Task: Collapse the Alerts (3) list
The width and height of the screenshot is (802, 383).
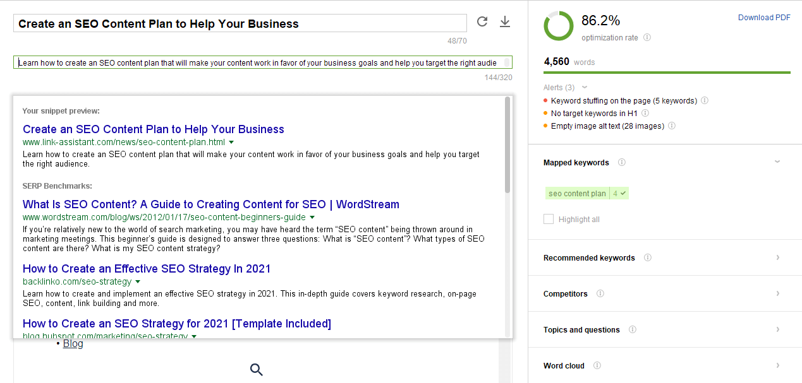Action: pos(585,88)
